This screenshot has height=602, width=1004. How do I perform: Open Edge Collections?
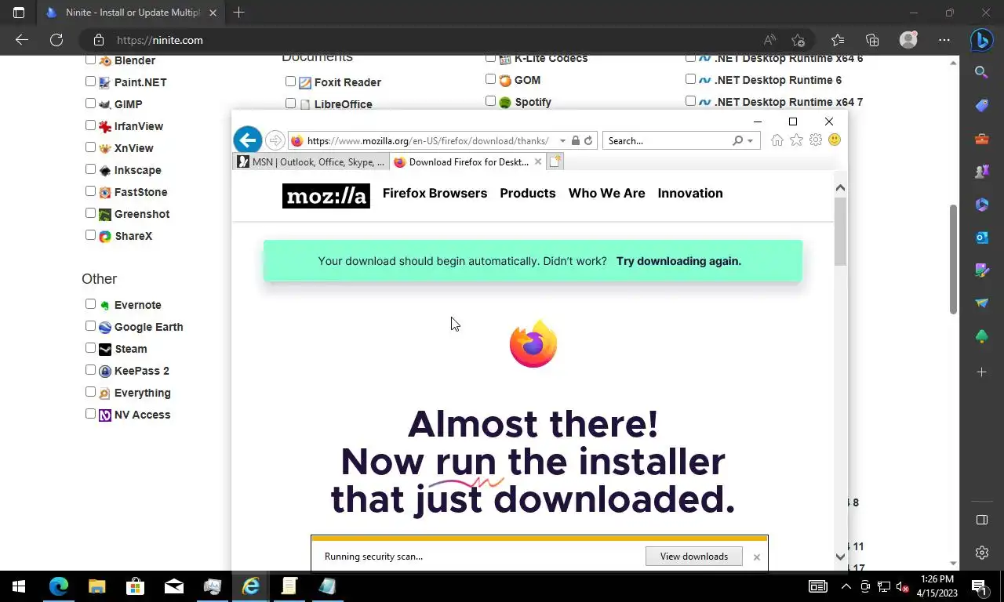(x=872, y=40)
